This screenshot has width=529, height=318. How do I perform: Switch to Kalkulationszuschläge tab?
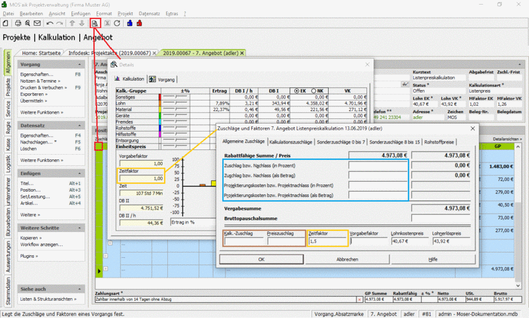291,142
